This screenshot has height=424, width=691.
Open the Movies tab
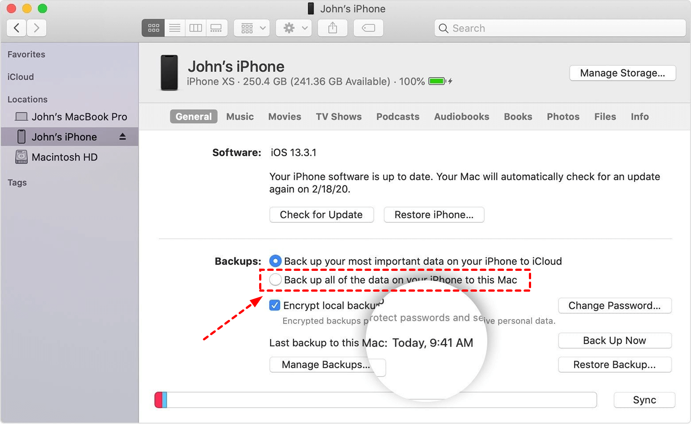285,116
